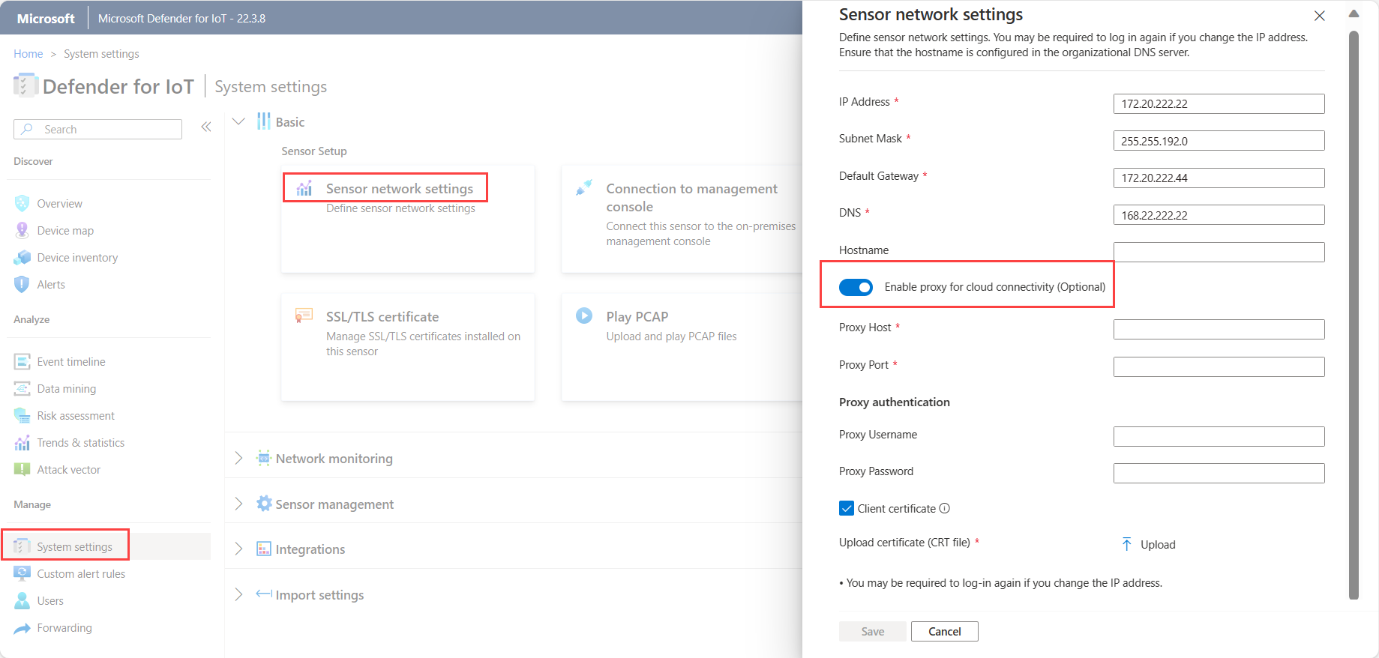Image resolution: width=1379 pixels, height=658 pixels.
Task: Click the Connection to management console icon
Action: click(x=584, y=187)
